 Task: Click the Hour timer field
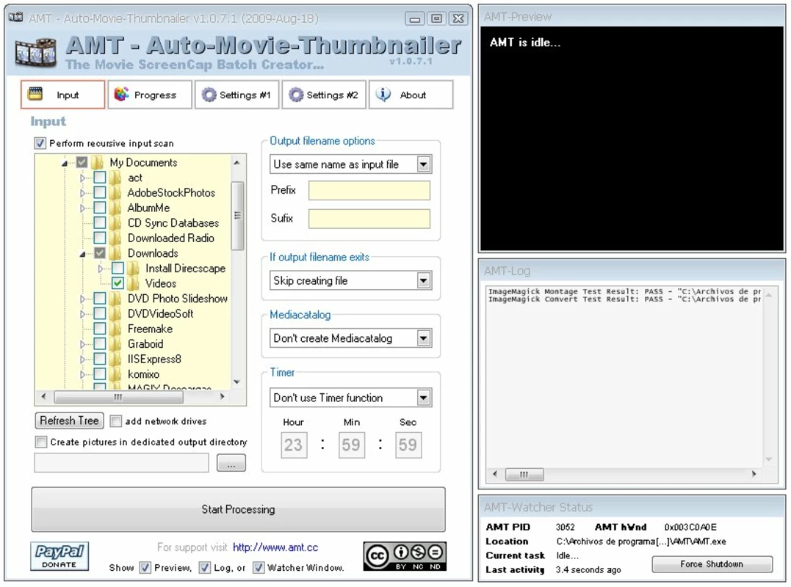coord(294,445)
